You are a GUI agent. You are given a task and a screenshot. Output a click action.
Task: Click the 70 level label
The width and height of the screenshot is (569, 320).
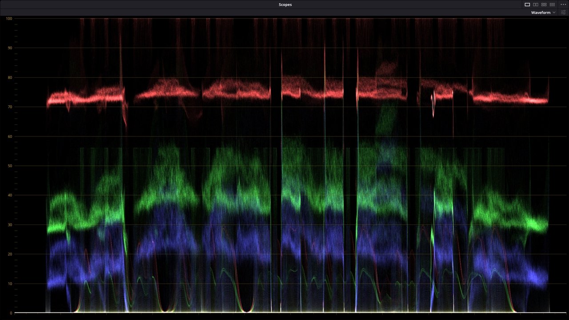point(9,107)
